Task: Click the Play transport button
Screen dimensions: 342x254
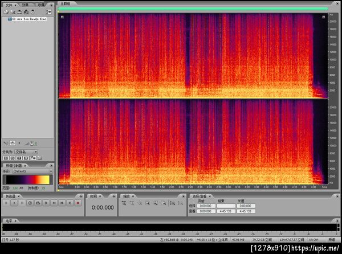Action: [x=14, y=203]
